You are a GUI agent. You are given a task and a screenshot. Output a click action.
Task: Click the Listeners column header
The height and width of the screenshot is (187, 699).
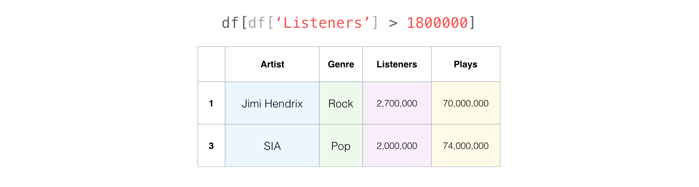[x=397, y=64]
